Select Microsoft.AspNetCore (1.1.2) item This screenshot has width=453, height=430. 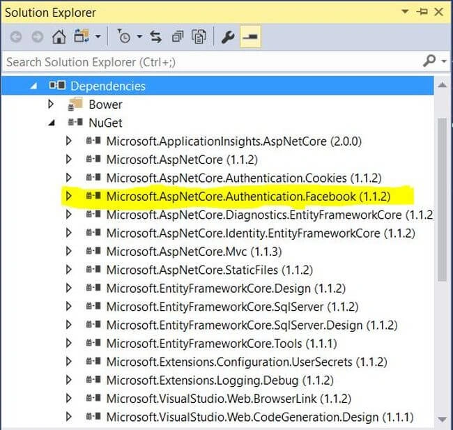(182, 160)
